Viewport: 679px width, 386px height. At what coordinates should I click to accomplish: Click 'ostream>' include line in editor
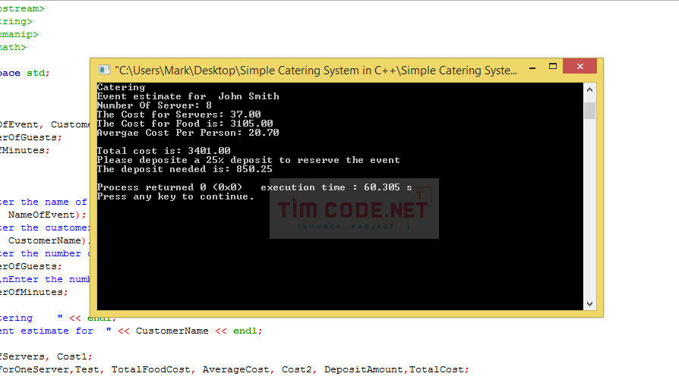pos(22,8)
